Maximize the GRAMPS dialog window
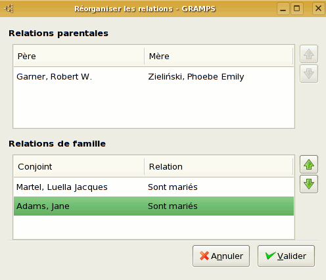Viewport: 326px width, 280px height. pyautogui.click(x=297, y=9)
